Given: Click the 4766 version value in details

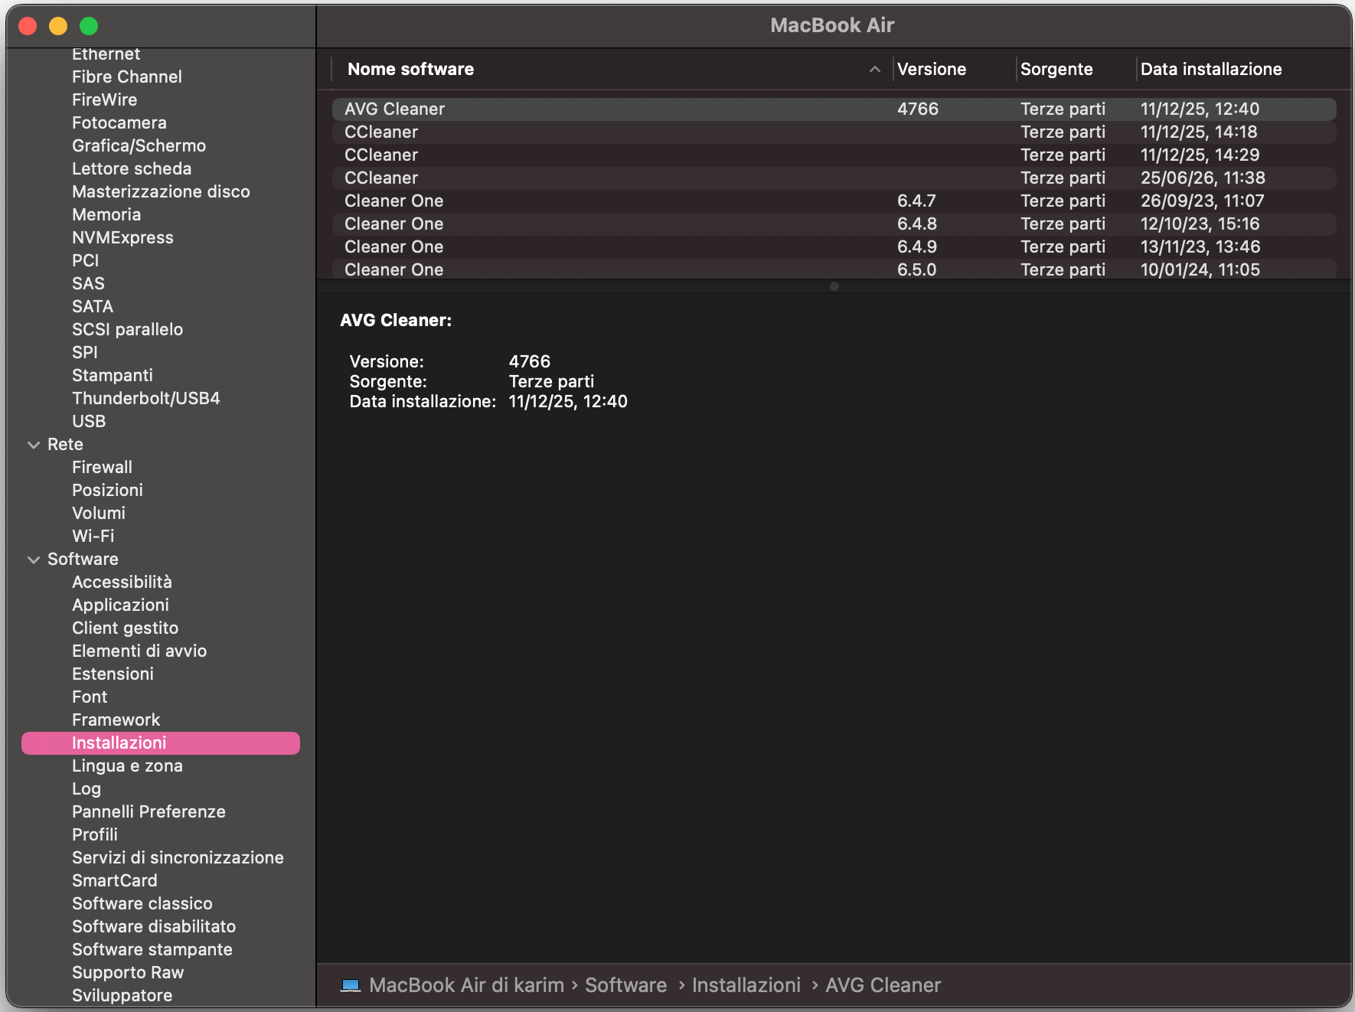Looking at the screenshot, I should click(x=530, y=361).
